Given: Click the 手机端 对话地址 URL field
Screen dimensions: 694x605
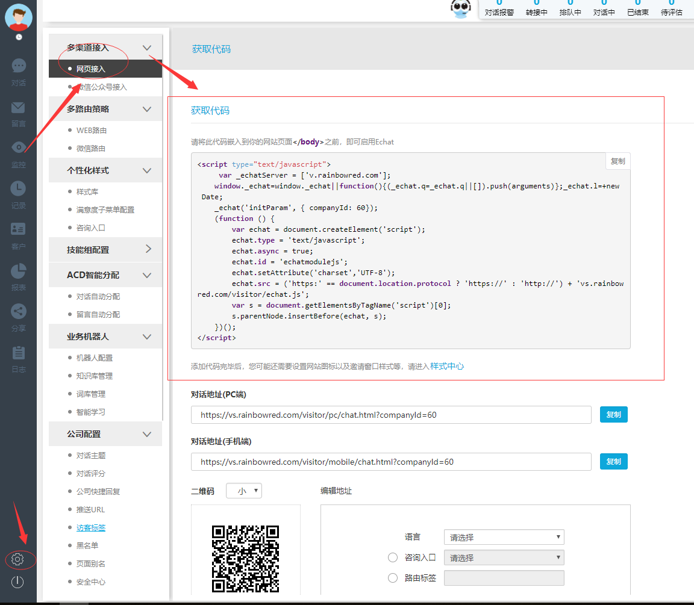Looking at the screenshot, I should click(391, 462).
